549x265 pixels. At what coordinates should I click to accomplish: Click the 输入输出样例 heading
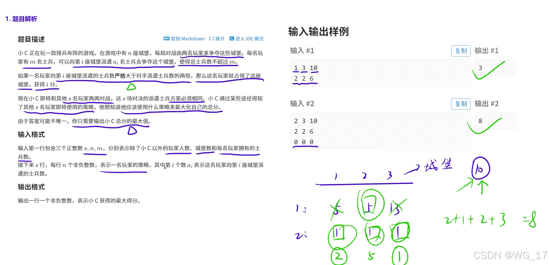318,32
